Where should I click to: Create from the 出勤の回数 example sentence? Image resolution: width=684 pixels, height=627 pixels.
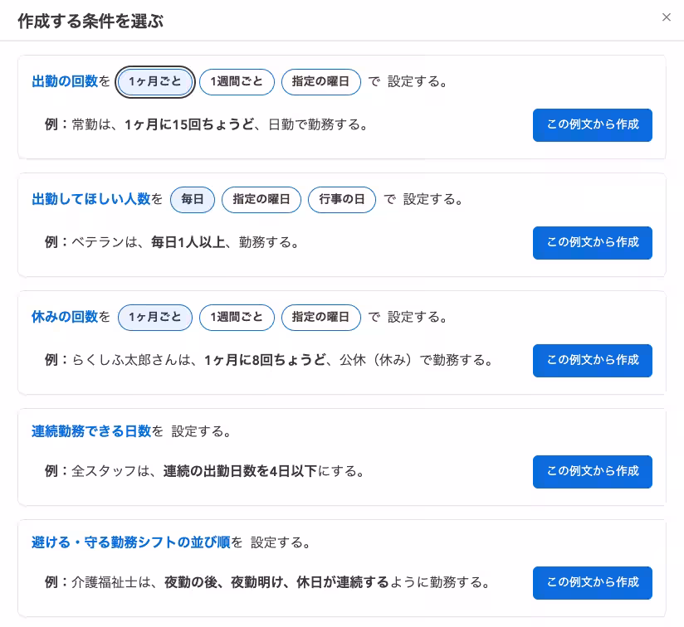592,125
